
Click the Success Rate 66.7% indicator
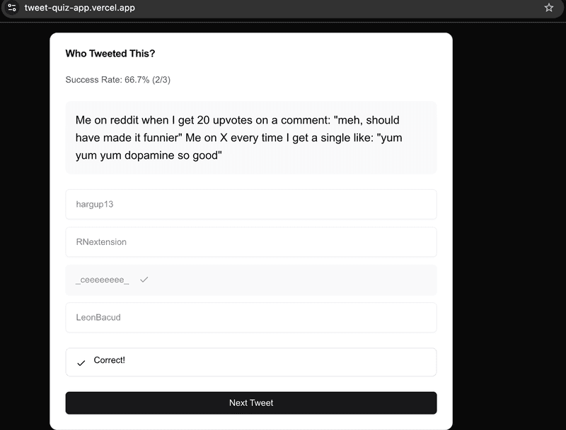pos(106,80)
